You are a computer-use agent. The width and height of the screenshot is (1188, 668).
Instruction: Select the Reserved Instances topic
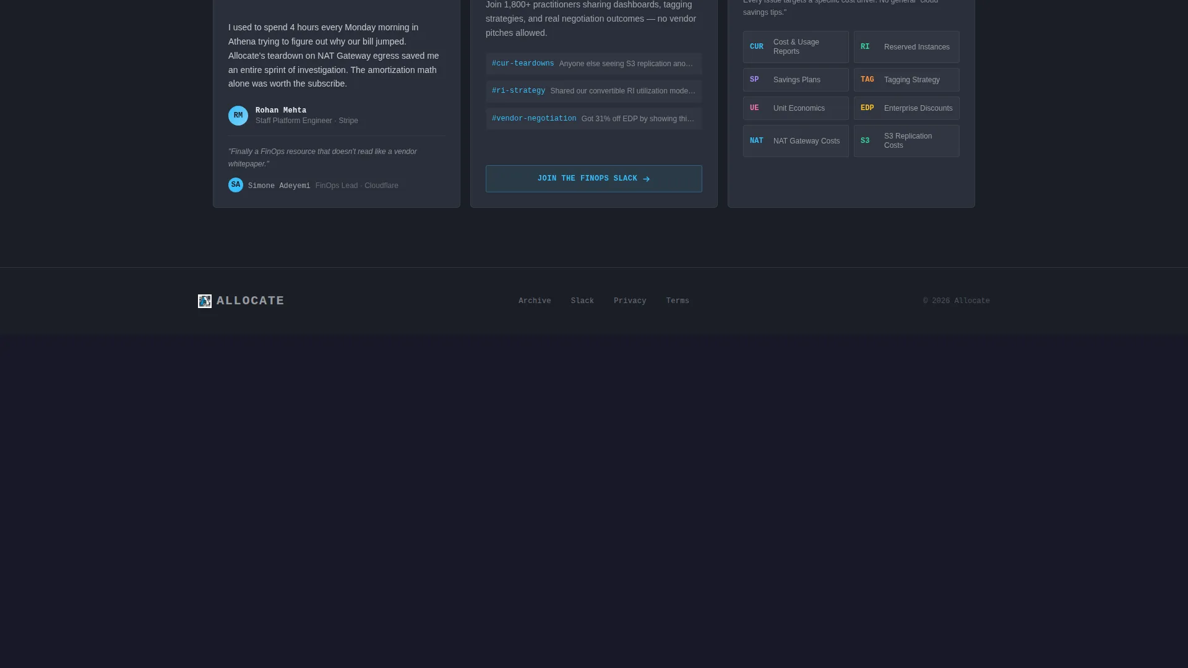(x=906, y=47)
